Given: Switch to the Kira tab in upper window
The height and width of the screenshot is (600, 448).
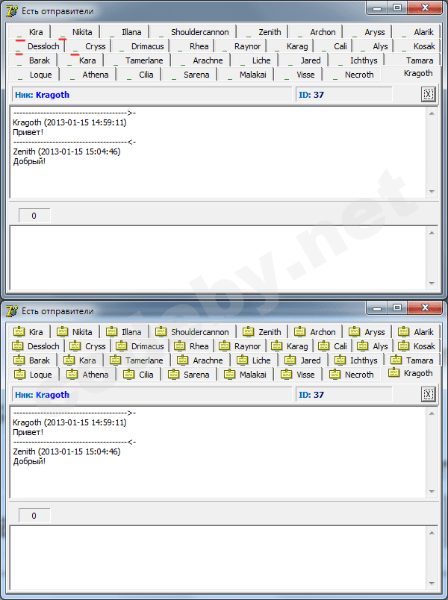Looking at the screenshot, I should (x=28, y=32).
